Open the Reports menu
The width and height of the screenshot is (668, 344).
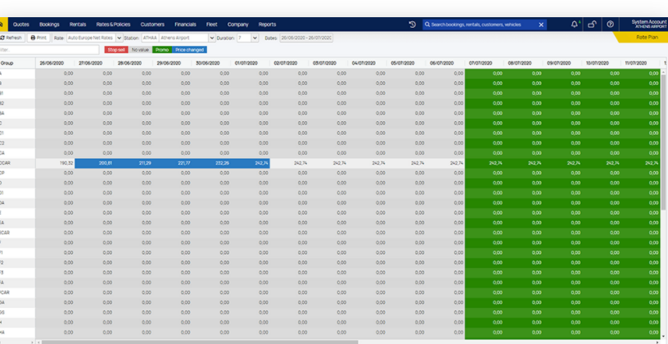[x=267, y=25]
